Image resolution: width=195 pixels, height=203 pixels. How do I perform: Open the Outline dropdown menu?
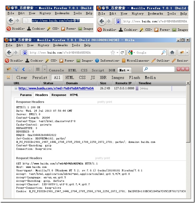point(161,60)
